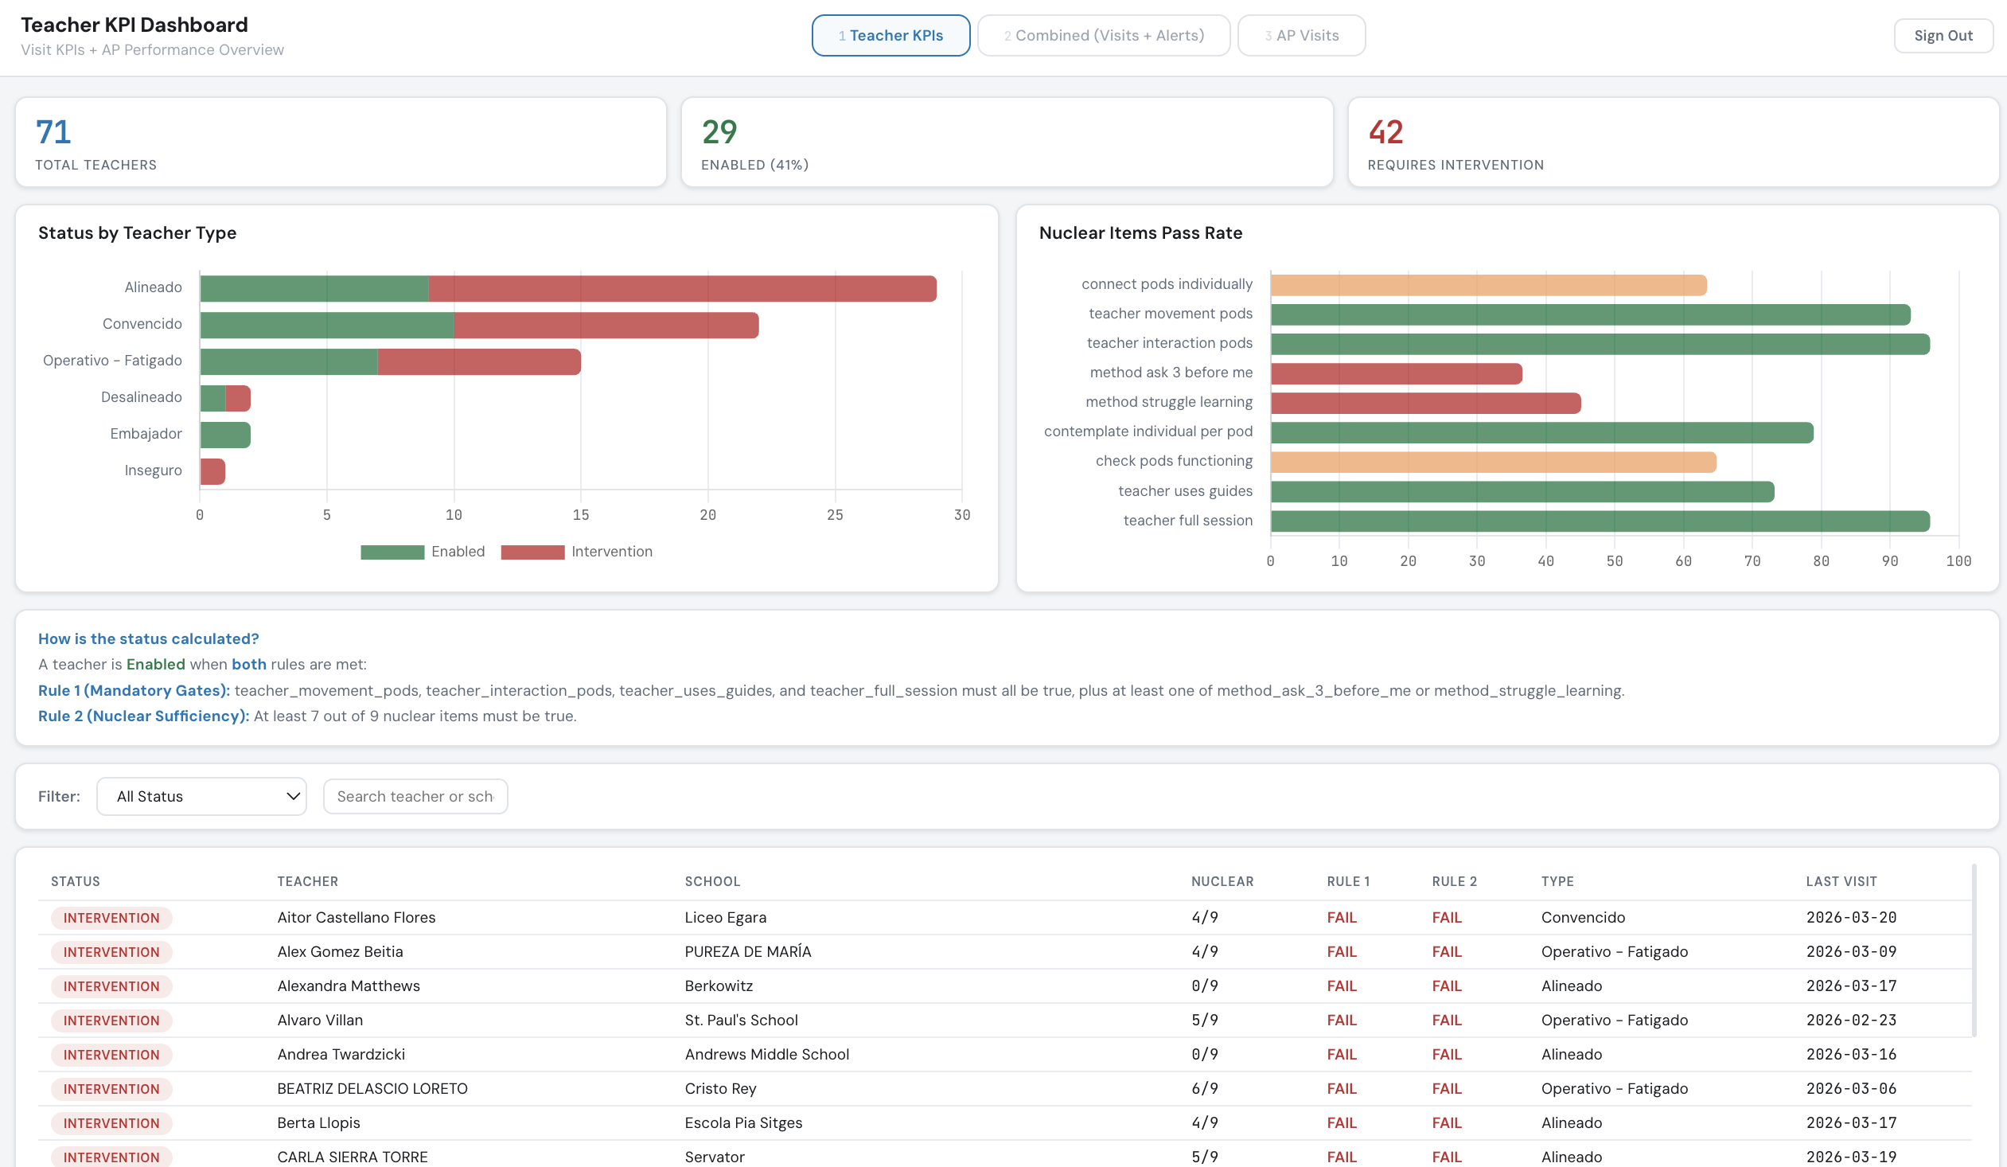
Task: Click the INTERVENTION badge for Aitor Castellano Flores
Action: click(x=111, y=917)
